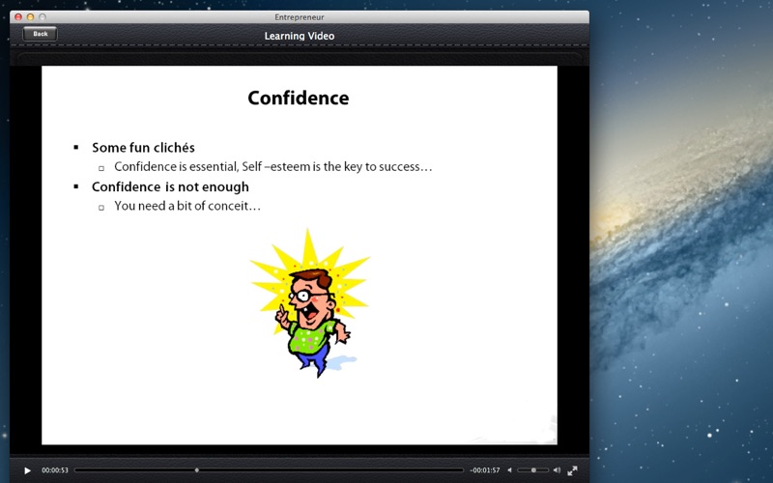Screen dimensions: 773x483
Task: Click the elapsed time 00:00:53
Action: 55,470
